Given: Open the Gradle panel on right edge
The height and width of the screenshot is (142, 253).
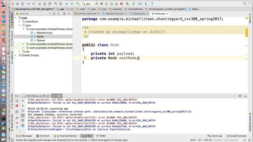Looking at the screenshot, I should click(250, 18).
